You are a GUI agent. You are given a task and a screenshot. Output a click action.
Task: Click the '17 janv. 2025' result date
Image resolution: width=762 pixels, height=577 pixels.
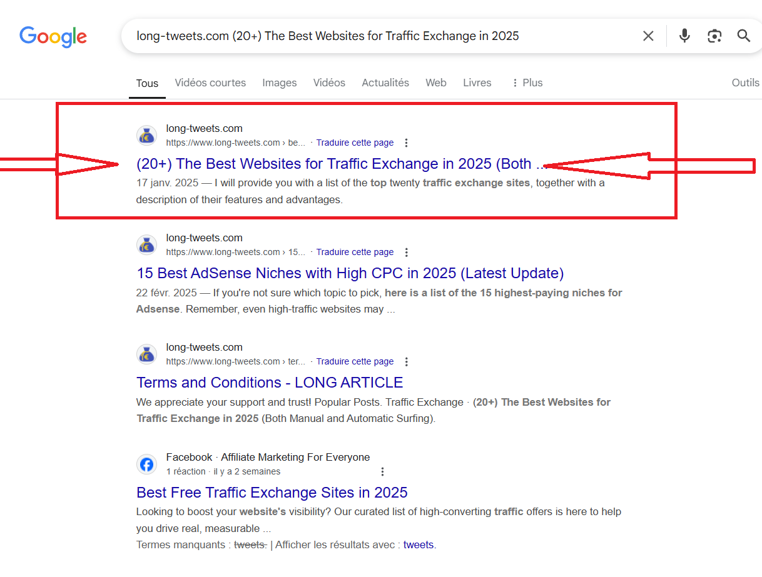(167, 183)
